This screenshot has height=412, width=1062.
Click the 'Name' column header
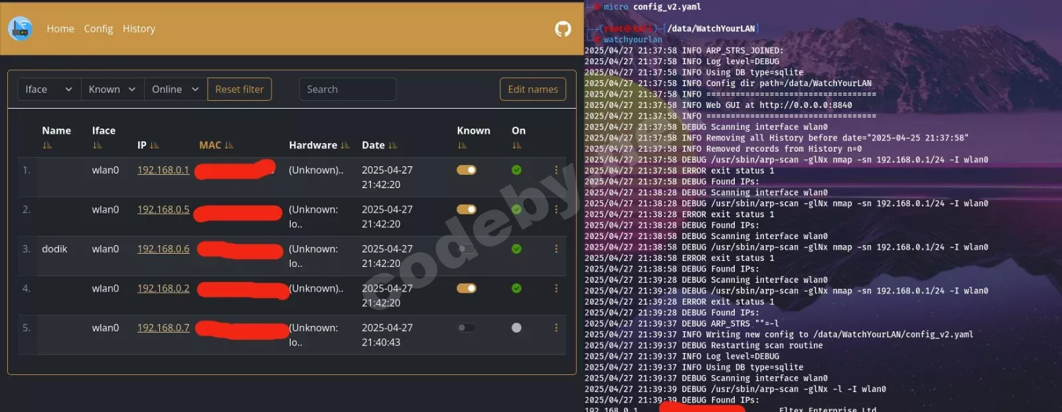coord(56,130)
